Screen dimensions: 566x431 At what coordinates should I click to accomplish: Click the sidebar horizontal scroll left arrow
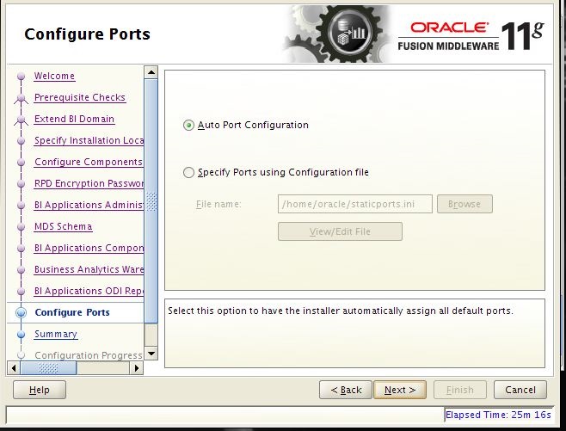pyautogui.click(x=14, y=368)
